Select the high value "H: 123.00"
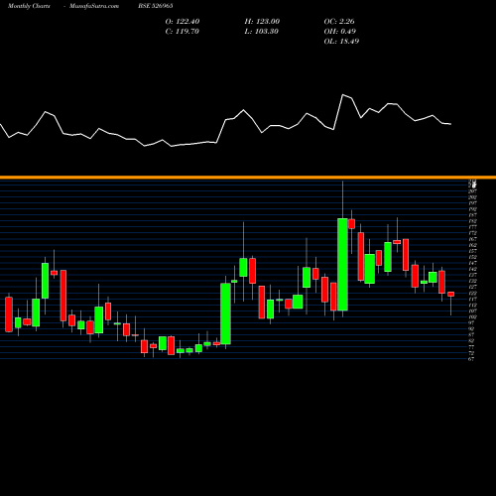 click(x=262, y=22)
